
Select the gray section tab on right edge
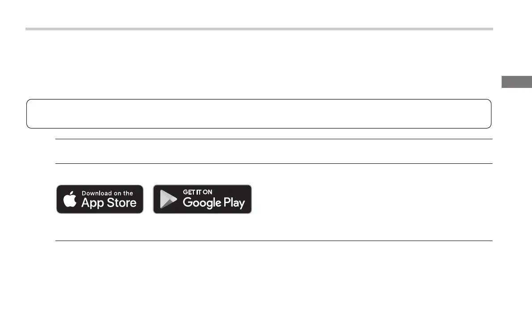tap(517, 82)
